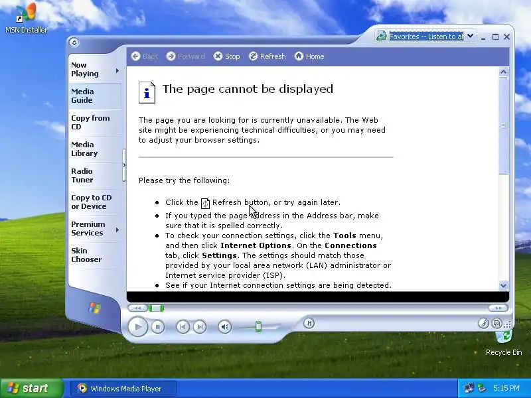Maximize the Media Player window

click(x=495, y=37)
